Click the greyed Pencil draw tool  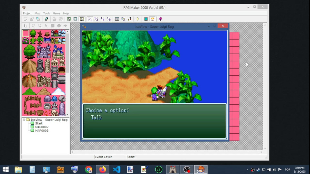click(x=46, y=26)
